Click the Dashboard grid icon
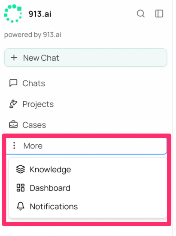The image size is (176, 236). click(x=21, y=188)
